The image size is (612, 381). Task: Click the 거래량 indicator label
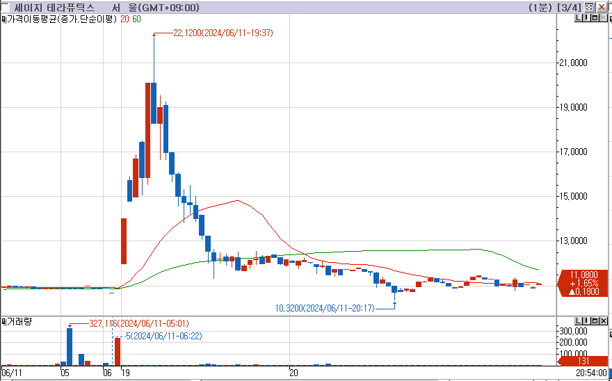(19, 322)
